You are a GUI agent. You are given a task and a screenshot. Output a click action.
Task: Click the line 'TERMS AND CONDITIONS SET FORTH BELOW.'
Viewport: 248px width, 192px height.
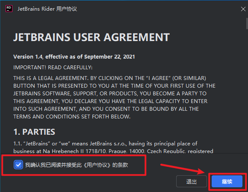[x=72, y=117]
